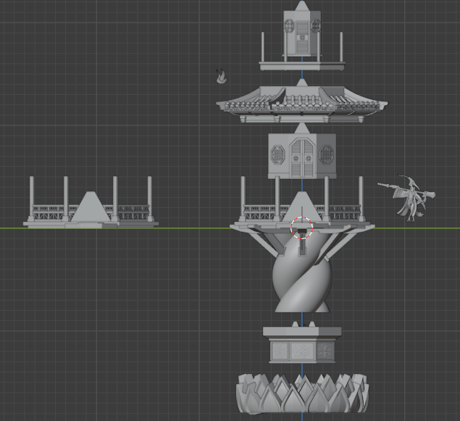Select the character figure holding a staff
The height and width of the screenshot is (421, 460).
tap(410, 199)
